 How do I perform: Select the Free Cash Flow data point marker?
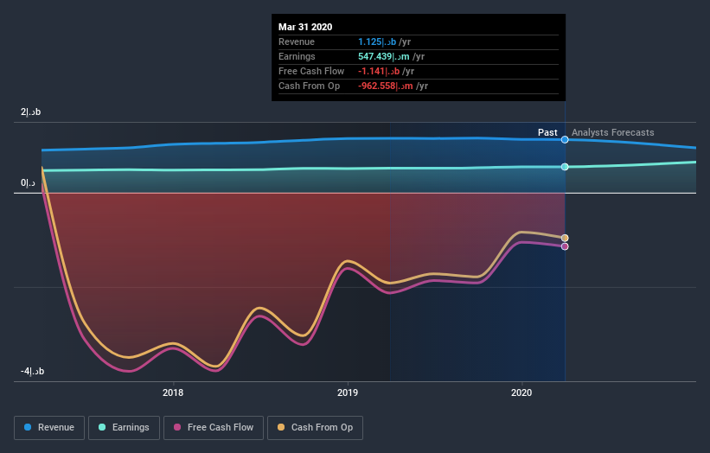tap(565, 246)
